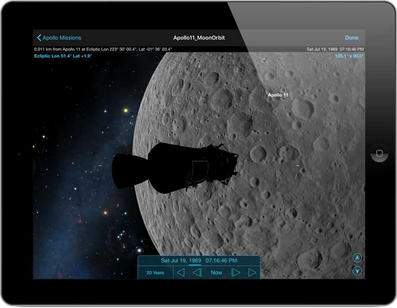The image size is (397, 308).
Task: Tap the Done button
Action: [x=352, y=38]
